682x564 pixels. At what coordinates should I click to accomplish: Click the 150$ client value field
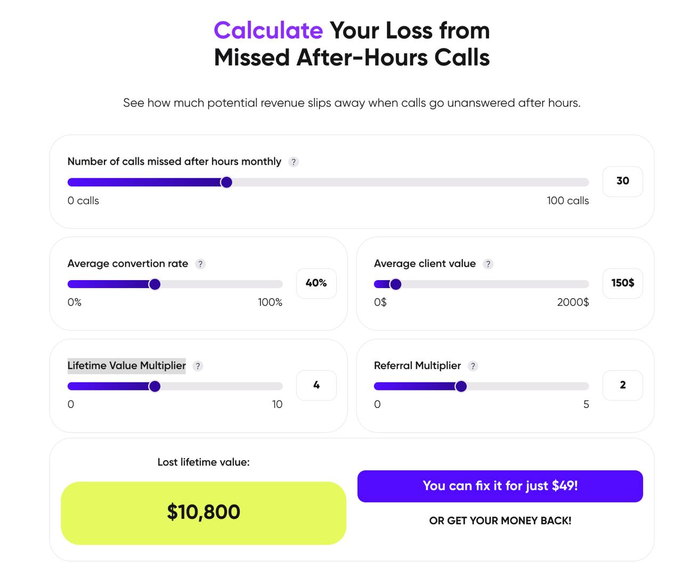click(x=622, y=283)
